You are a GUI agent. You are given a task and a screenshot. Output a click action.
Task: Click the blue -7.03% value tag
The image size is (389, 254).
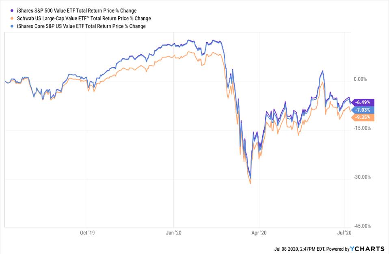(x=364, y=110)
